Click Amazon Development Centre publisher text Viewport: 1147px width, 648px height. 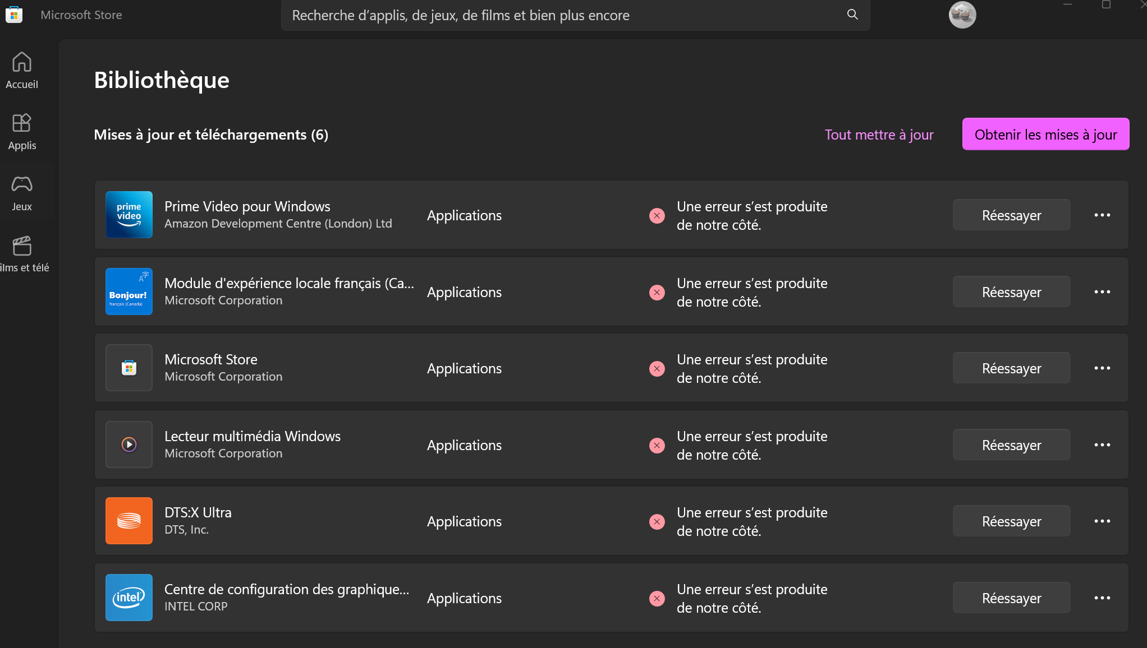pyautogui.click(x=278, y=224)
